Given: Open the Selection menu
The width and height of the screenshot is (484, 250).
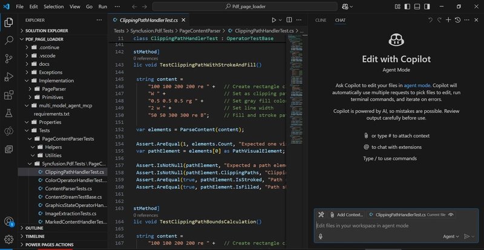Looking at the screenshot, I should click(53, 7).
